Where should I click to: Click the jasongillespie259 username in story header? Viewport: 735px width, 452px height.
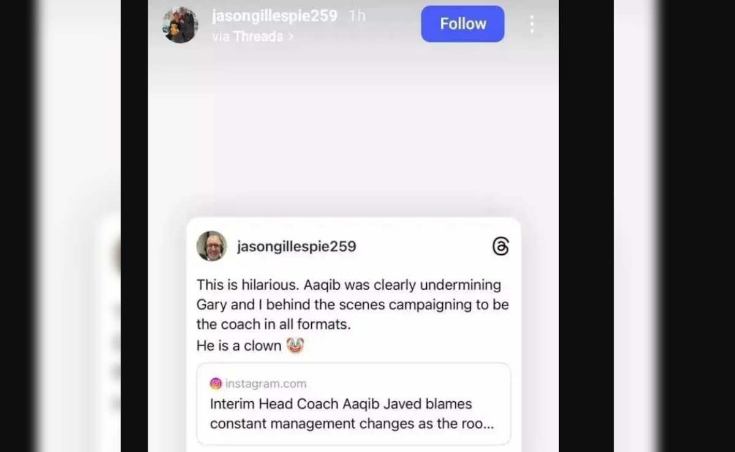(x=274, y=16)
